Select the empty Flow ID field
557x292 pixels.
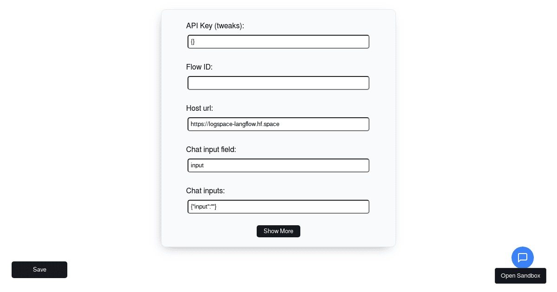point(278,83)
